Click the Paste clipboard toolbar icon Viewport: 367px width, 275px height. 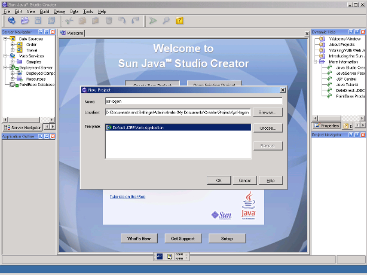point(95,21)
